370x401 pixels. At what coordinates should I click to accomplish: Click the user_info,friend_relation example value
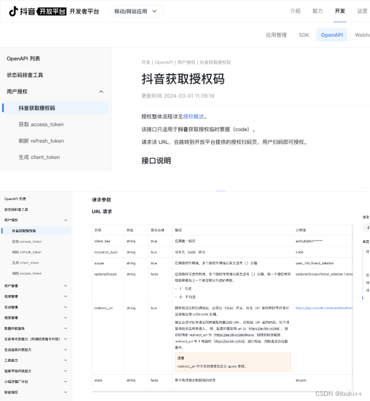[314, 263]
